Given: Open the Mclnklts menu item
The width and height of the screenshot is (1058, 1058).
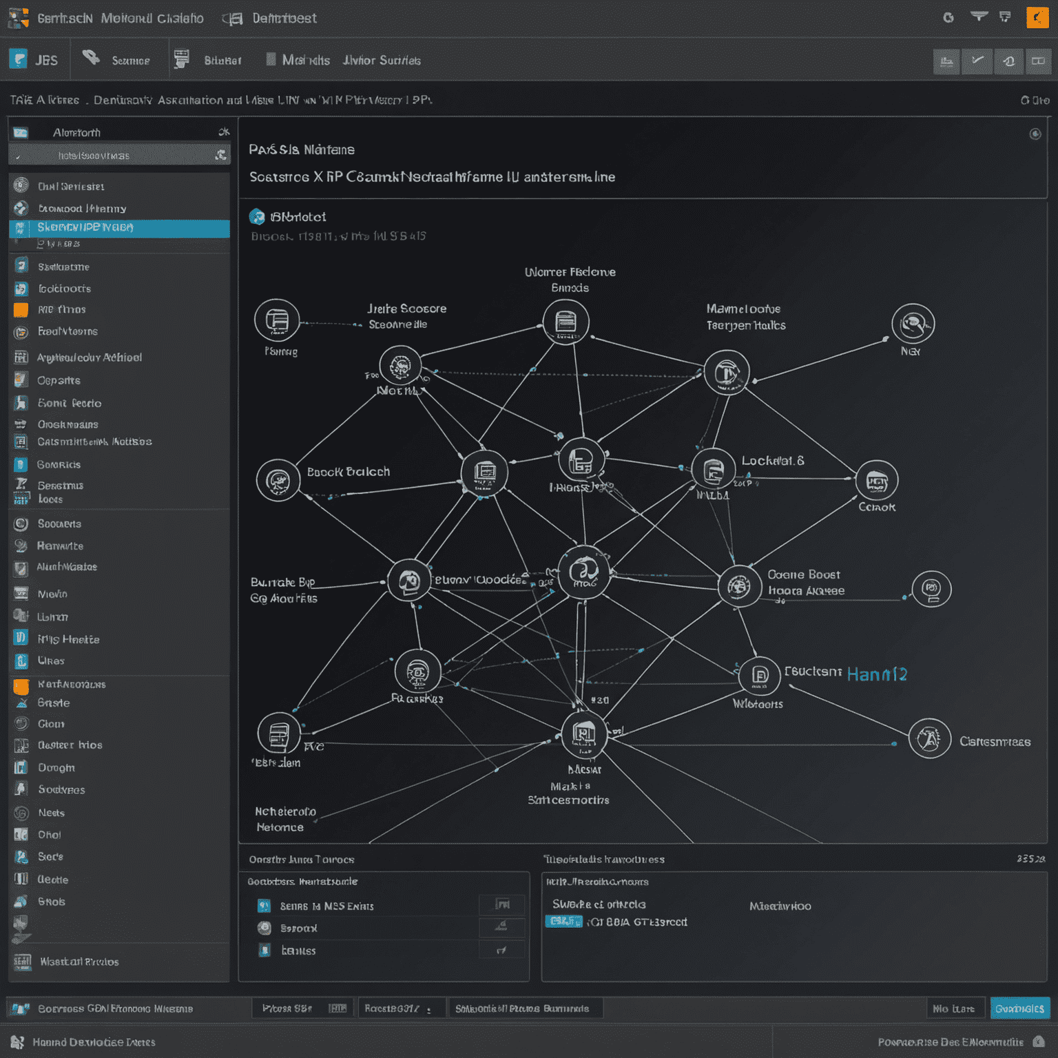Looking at the screenshot, I should pyautogui.click(x=298, y=61).
